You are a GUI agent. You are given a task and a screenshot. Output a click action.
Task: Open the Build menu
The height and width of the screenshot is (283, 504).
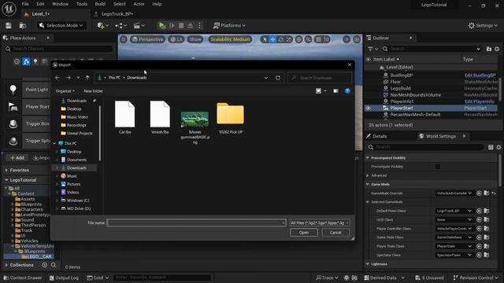100,4
